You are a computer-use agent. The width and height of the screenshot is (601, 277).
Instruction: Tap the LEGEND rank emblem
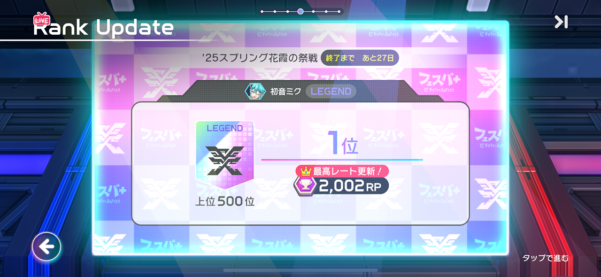(x=225, y=157)
